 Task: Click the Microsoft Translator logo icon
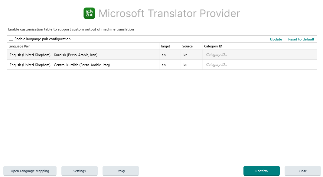pyautogui.click(x=89, y=13)
